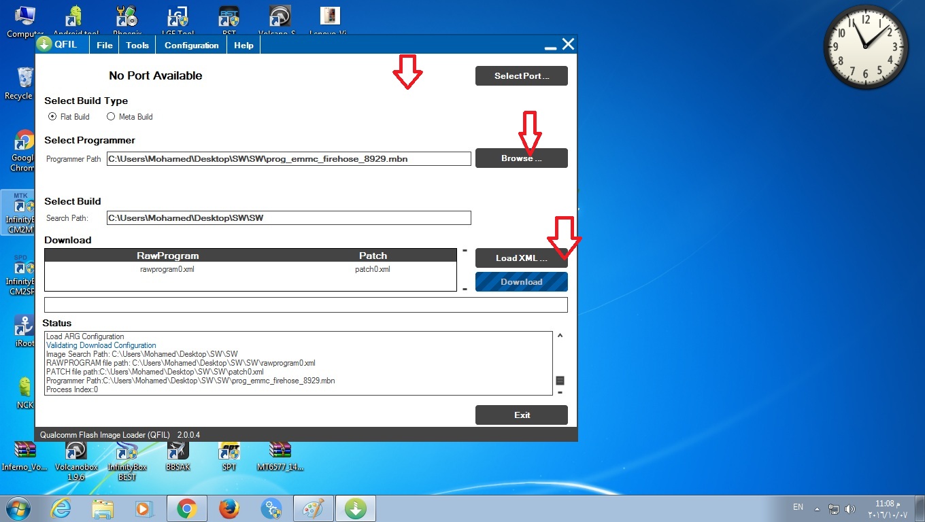Click 'Load ARG Configuration' status line

[85, 336]
